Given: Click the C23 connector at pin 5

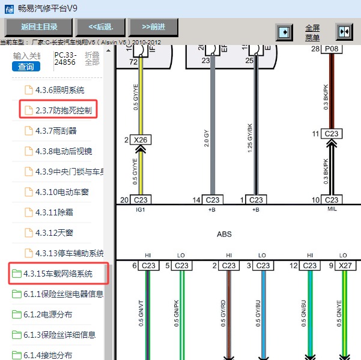Looking at the screenshot, I should click(x=181, y=266).
